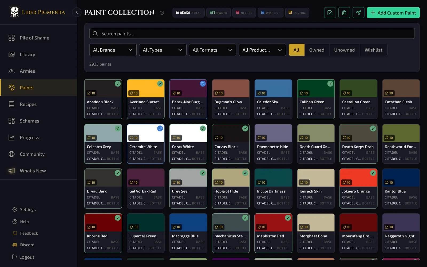This screenshot has height=267, width=427.
Task: Click equivalents badge 10 on Caledor Sky
Action: [x=262, y=93]
